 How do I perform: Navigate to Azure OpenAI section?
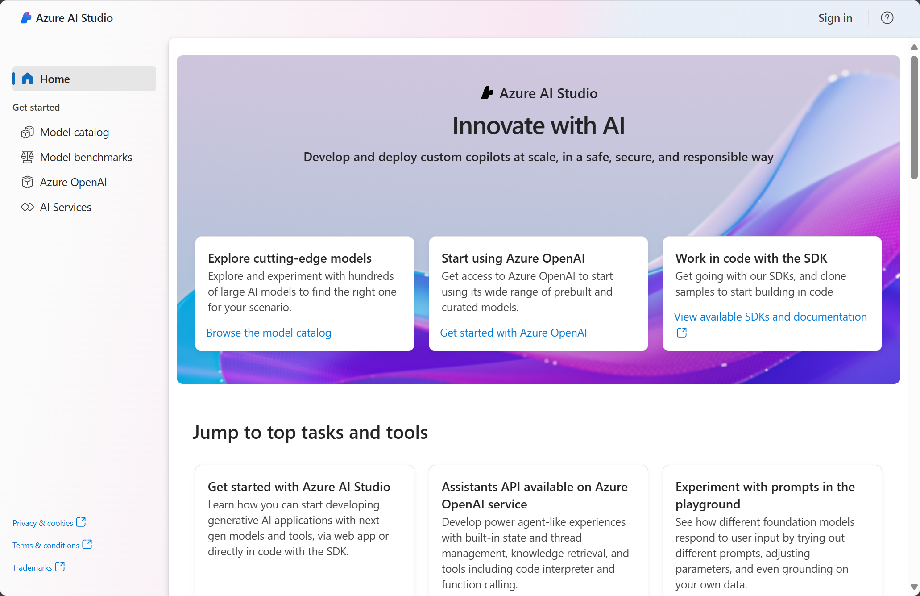pyautogui.click(x=73, y=182)
